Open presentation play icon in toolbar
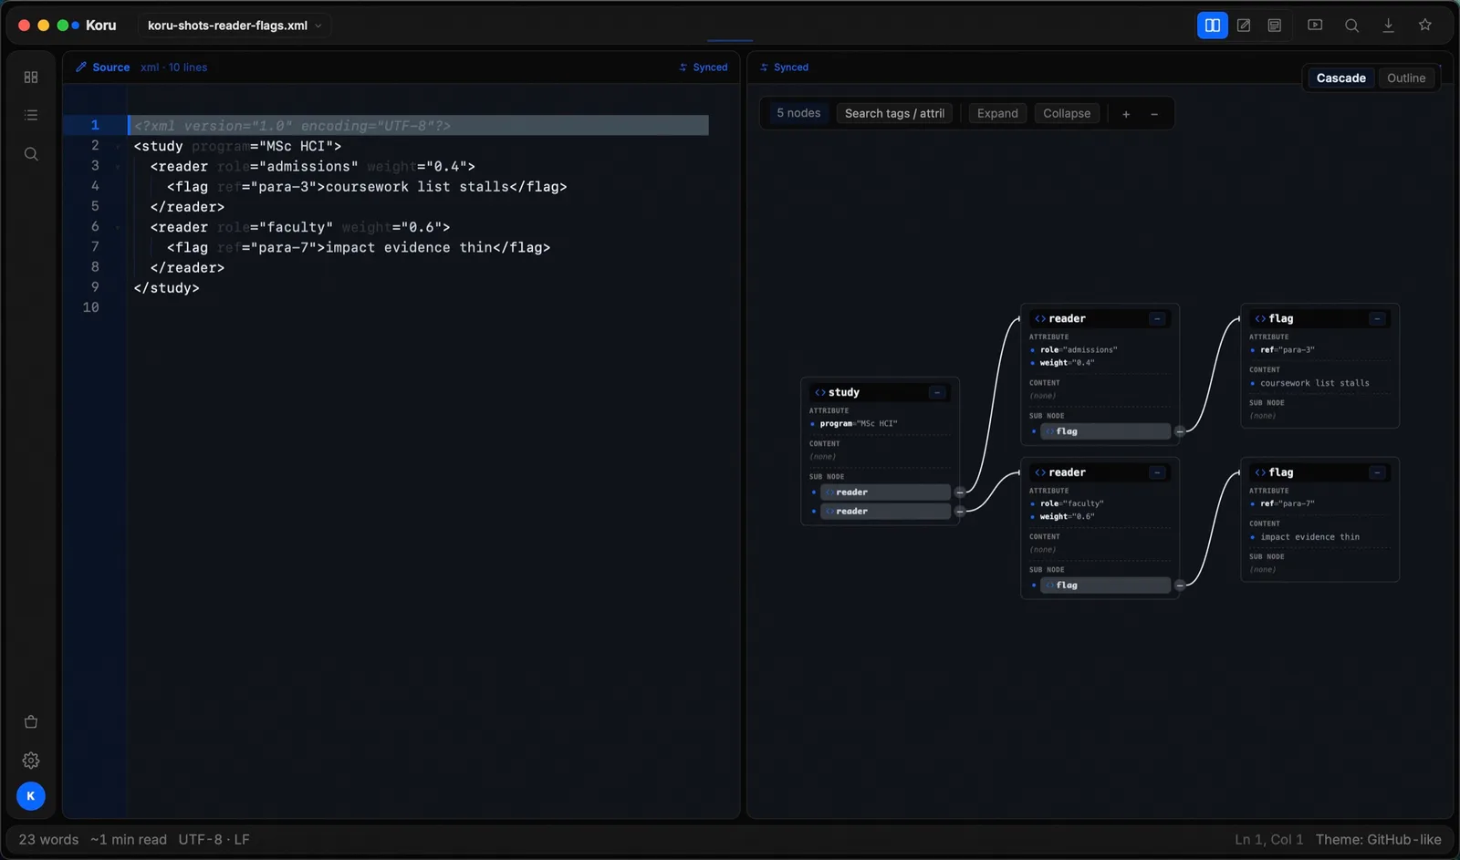The image size is (1460, 860). (x=1315, y=26)
